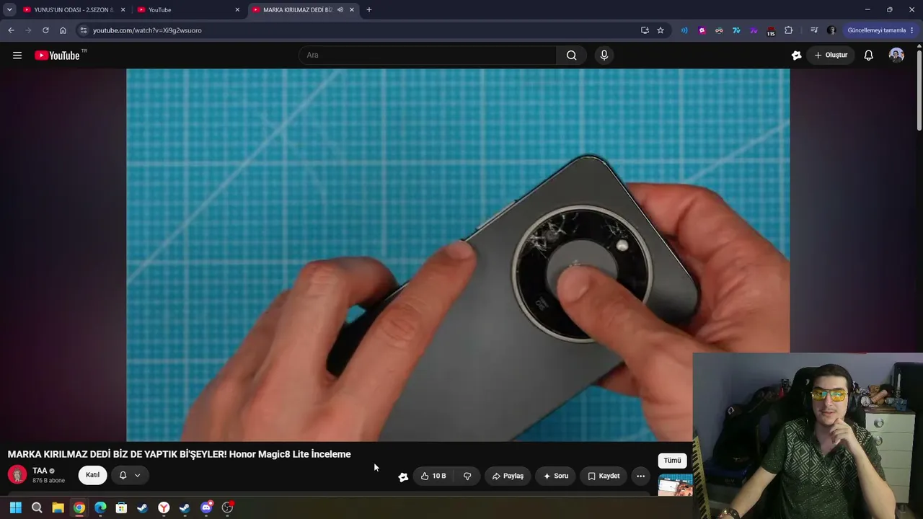Open the browser home page

click(x=63, y=30)
